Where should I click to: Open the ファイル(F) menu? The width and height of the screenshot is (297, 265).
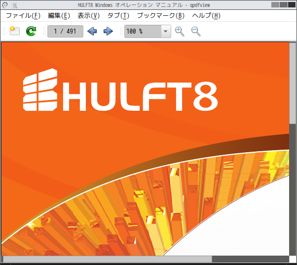pos(23,15)
